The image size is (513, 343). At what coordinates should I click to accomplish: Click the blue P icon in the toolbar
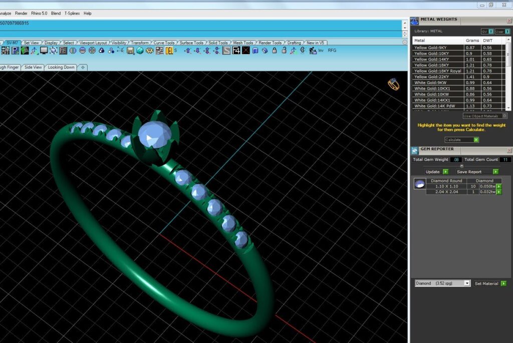tap(15, 51)
